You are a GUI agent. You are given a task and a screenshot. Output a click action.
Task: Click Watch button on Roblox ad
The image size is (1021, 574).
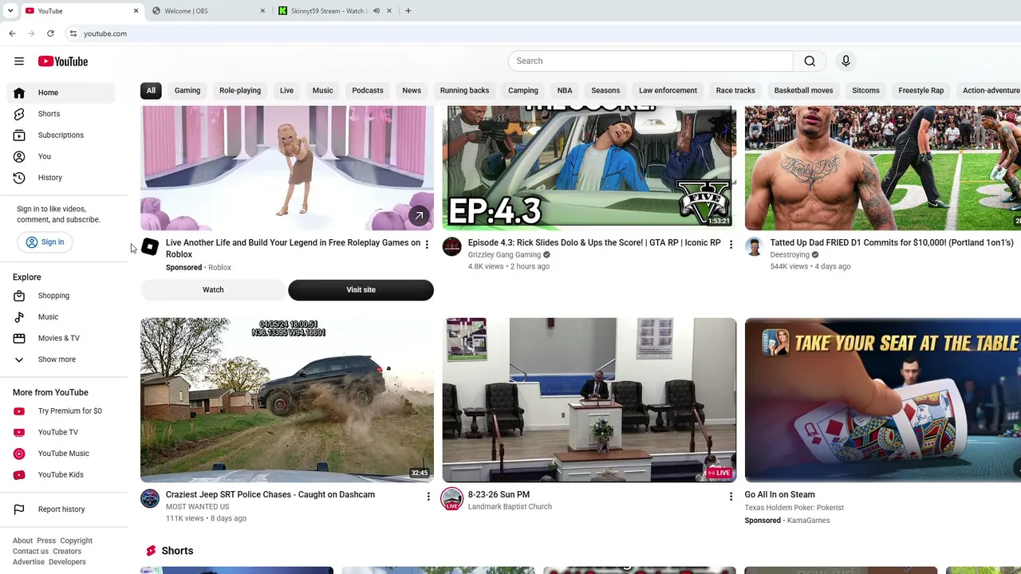coord(213,290)
